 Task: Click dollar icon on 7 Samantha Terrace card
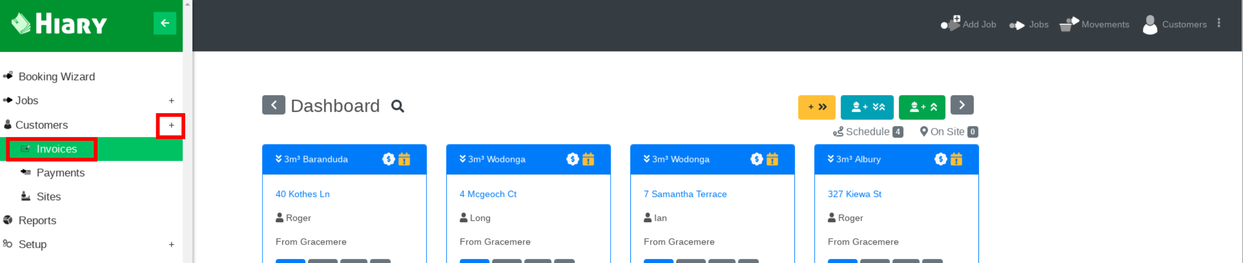click(756, 159)
